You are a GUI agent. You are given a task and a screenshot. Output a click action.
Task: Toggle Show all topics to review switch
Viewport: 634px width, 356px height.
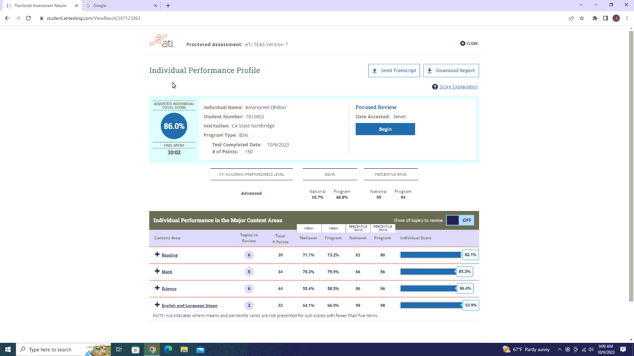click(460, 220)
